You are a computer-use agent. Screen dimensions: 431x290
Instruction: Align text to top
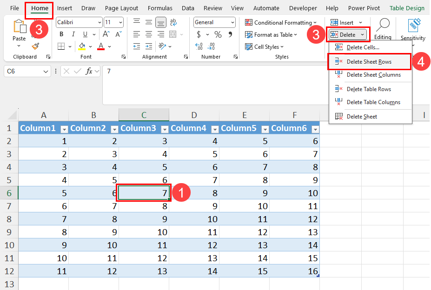[x=137, y=22]
